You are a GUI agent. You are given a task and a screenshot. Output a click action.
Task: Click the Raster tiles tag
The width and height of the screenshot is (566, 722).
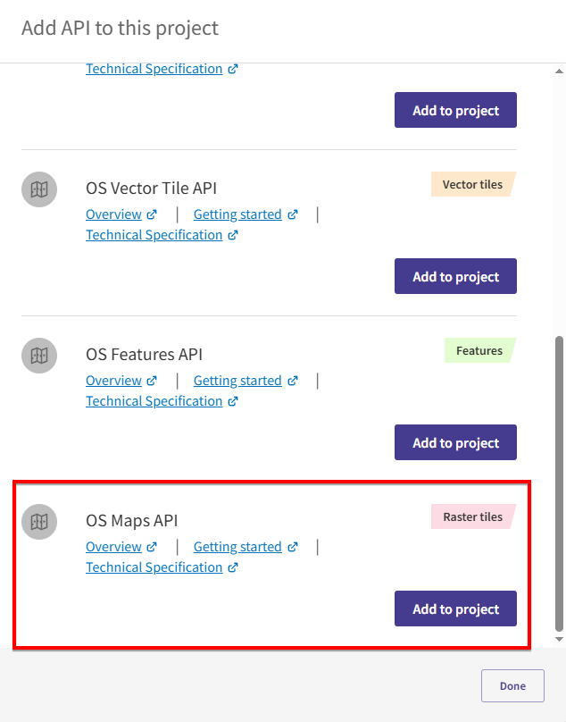coord(473,516)
